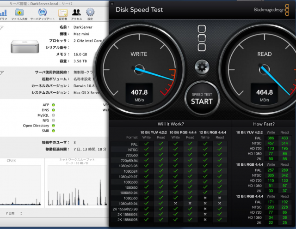Image resolution: width=296 pixels, height=229 pixels.
Task: Click the 10 Bit RGB NTSC read value 342
Action: coord(284,175)
